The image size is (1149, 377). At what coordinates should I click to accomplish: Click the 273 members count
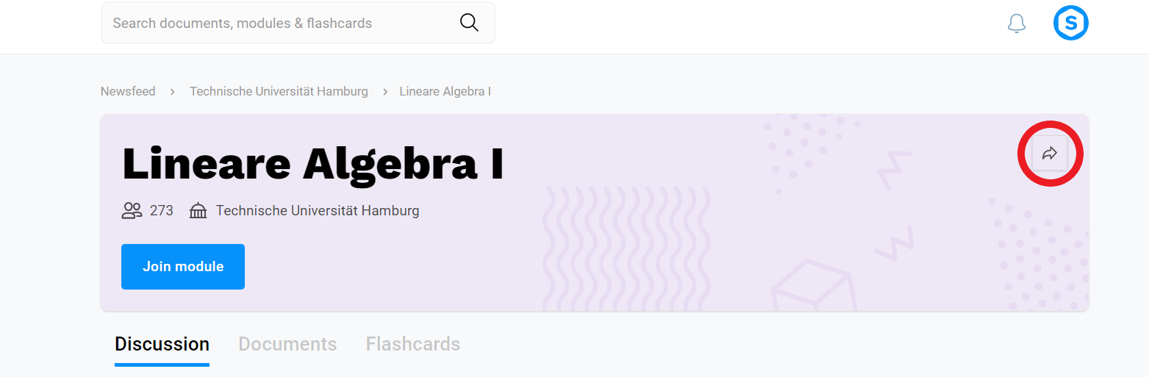click(162, 211)
